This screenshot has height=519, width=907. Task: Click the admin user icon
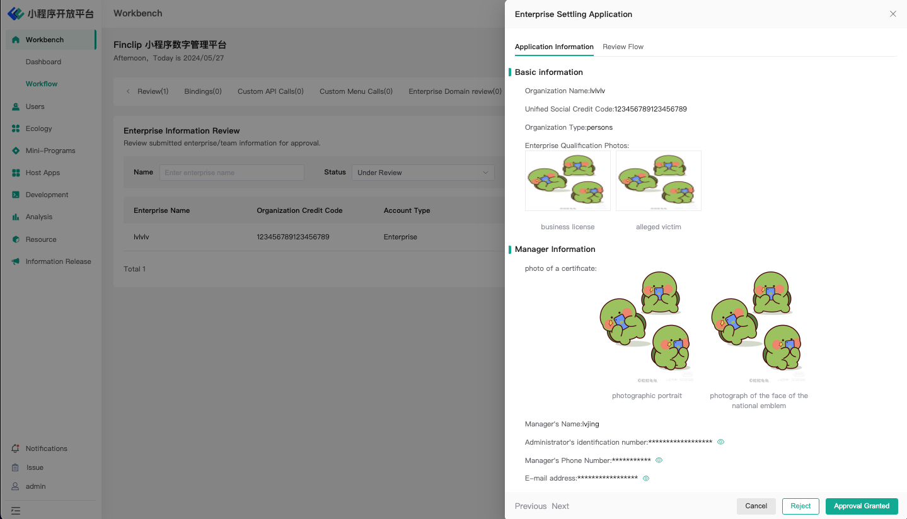[16, 486]
